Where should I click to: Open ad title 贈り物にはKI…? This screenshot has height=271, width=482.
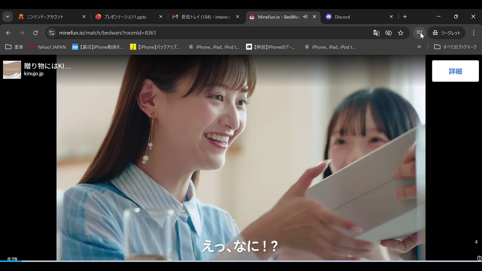(x=47, y=66)
